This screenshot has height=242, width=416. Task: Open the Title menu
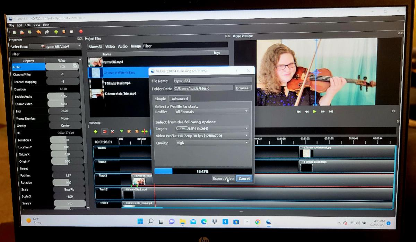(28, 25)
